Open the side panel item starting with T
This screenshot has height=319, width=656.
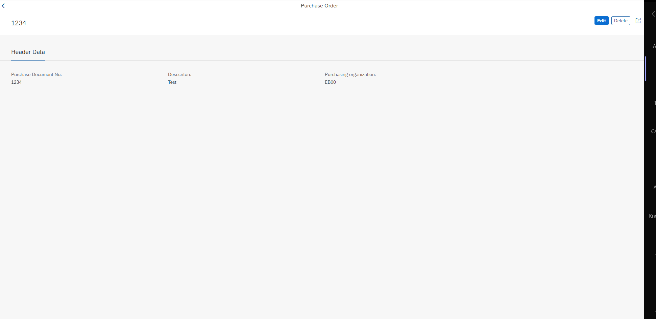tap(655, 103)
